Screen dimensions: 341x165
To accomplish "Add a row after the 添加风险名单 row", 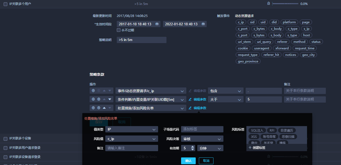I will pyautogui.click(x=93, y=108).
